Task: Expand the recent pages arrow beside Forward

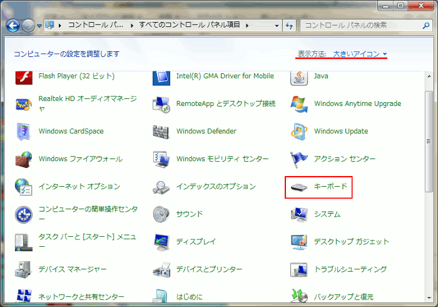Action: pos(39,26)
